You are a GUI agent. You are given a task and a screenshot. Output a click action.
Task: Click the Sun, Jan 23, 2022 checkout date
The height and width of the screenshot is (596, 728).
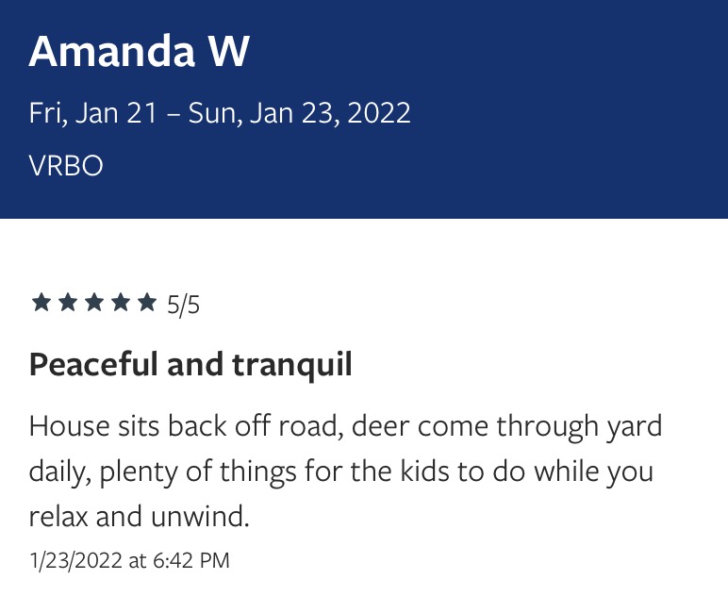tap(300, 113)
